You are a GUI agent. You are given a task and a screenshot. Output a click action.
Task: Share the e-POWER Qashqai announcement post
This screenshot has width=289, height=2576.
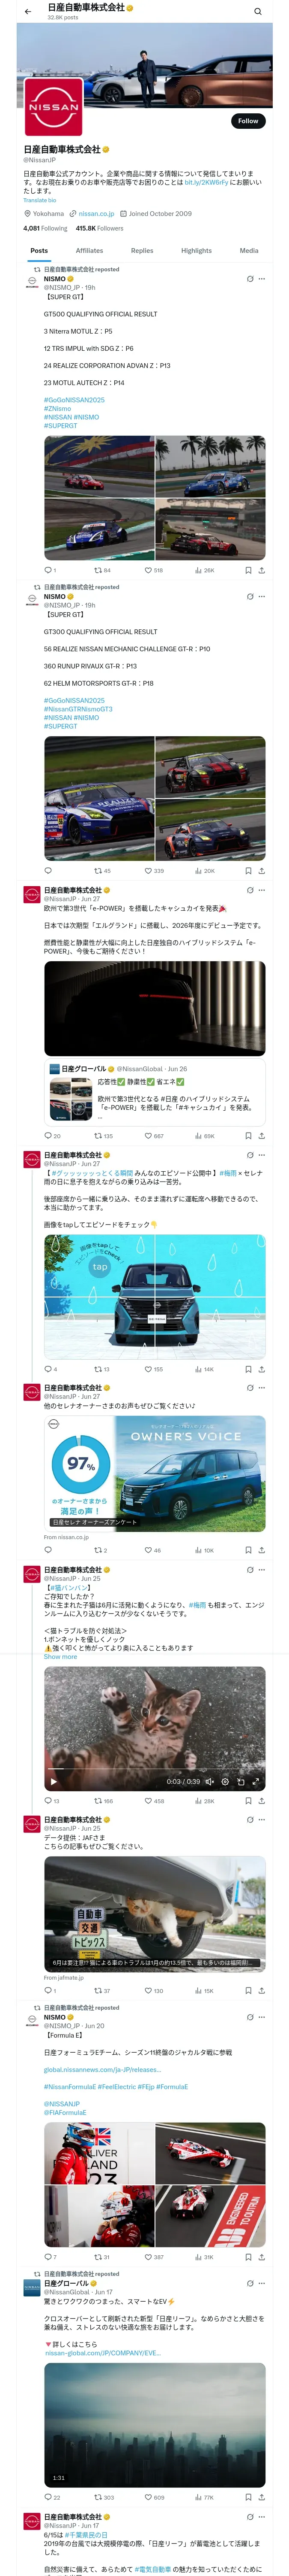point(261,1136)
